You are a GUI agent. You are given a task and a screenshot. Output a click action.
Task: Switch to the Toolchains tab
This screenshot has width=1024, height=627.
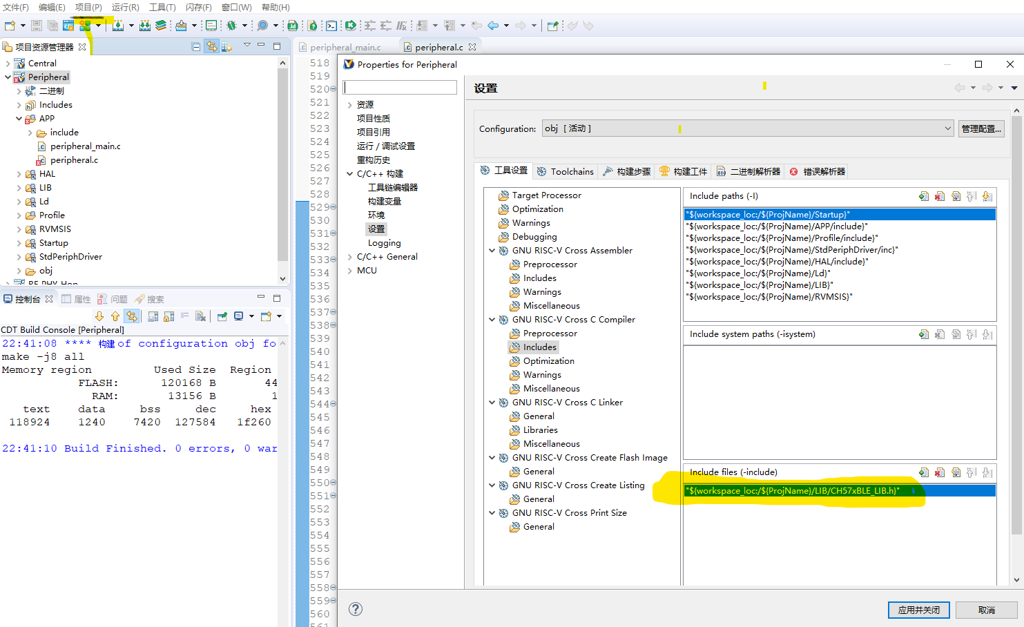coord(565,171)
